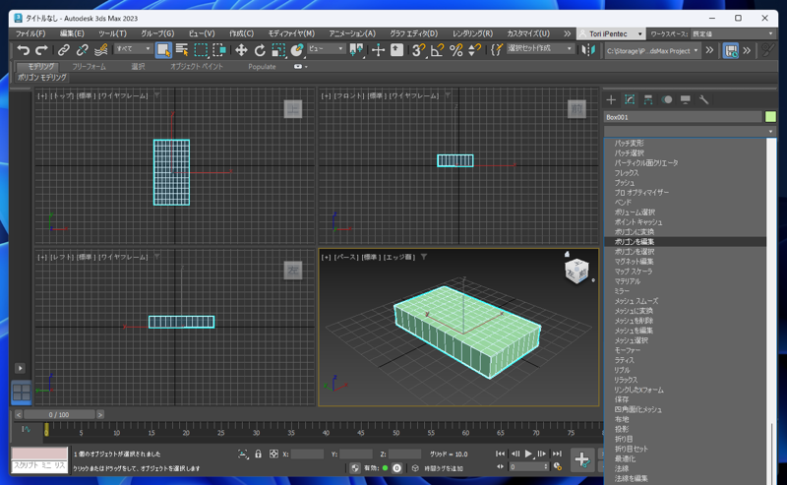This screenshot has width=787, height=485.
Task: Open the selection filter 'すべて' dropdown
Action: (x=133, y=49)
